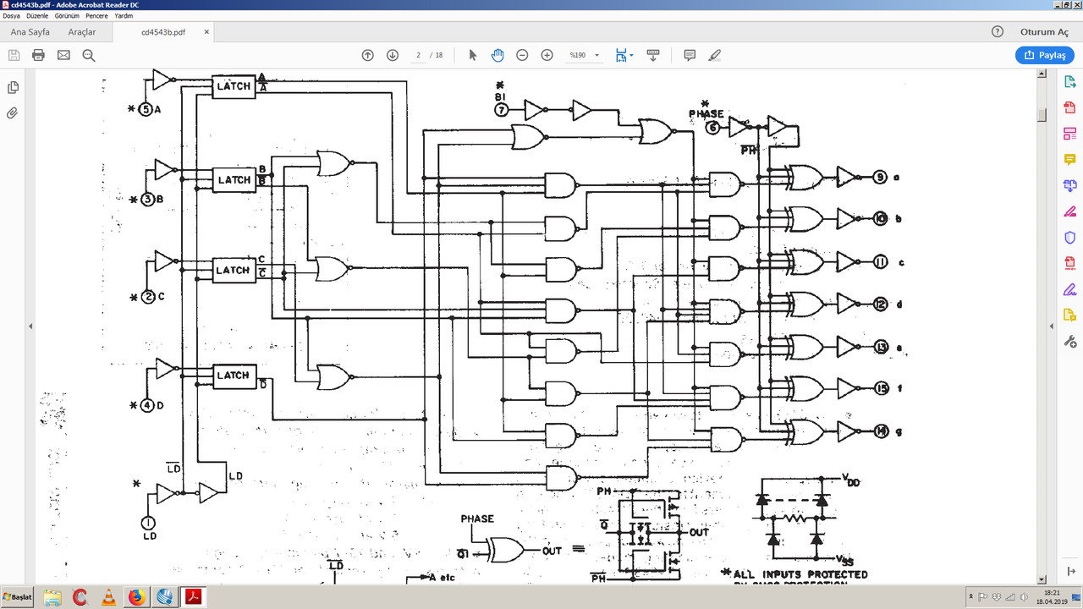Image resolution: width=1083 pixels, height=609 pixels.
Task: Open Send for comments tool
Action: pos(1069,315)
